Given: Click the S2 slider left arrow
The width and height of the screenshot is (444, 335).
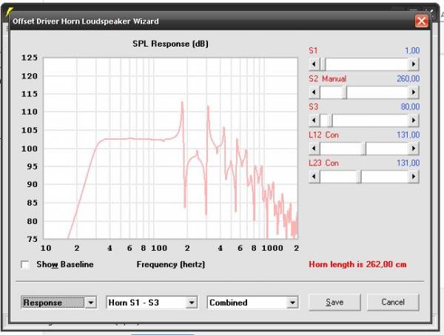Looking at the screenshot, I should [x=314, y=92].
